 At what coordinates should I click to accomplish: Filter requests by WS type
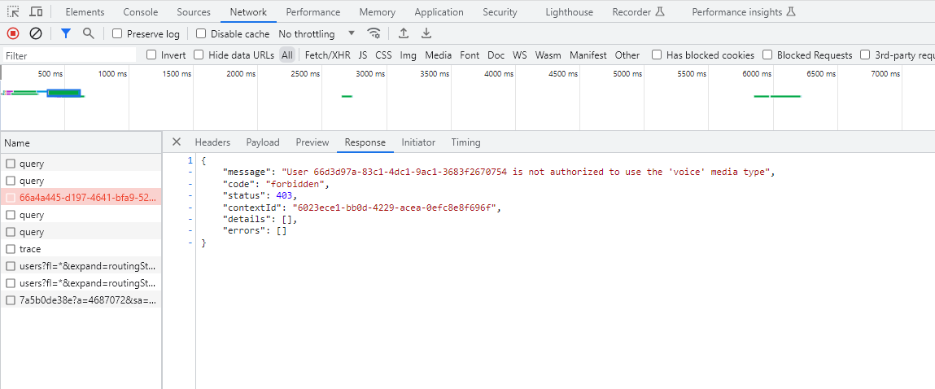click(519, 55)
